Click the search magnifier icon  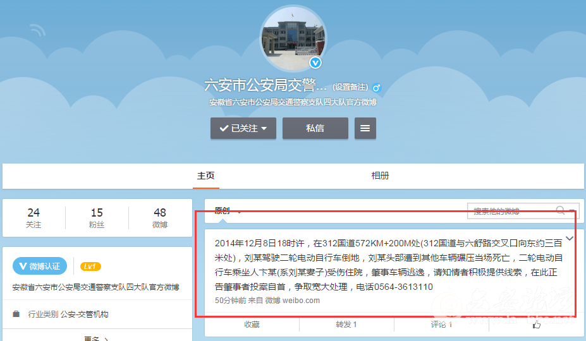(x=560, y=210)
